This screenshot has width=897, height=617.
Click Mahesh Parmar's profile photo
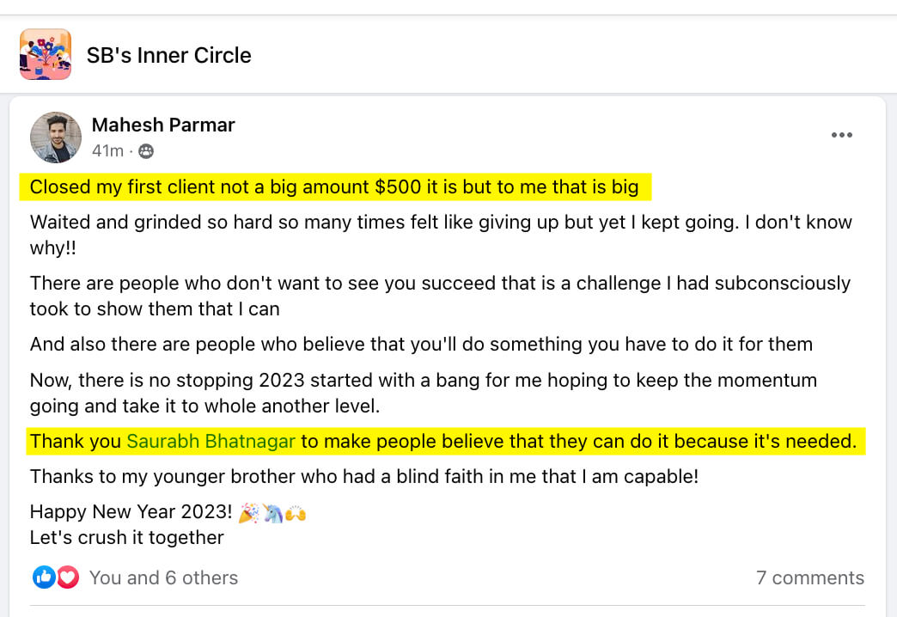point(56,137)
